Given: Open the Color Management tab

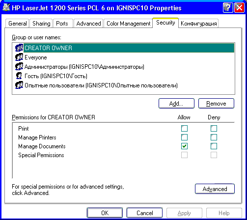Looking at the screenshot, I should pyautogui.click(x=128, y=24).
